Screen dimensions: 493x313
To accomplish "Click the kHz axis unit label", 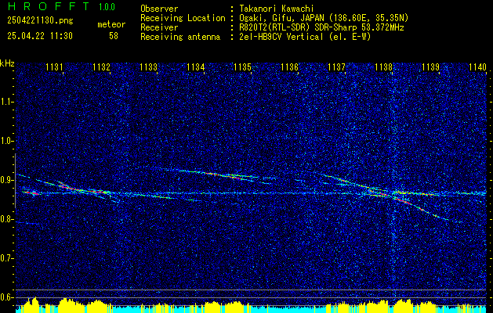I will [x=7, y=63].
